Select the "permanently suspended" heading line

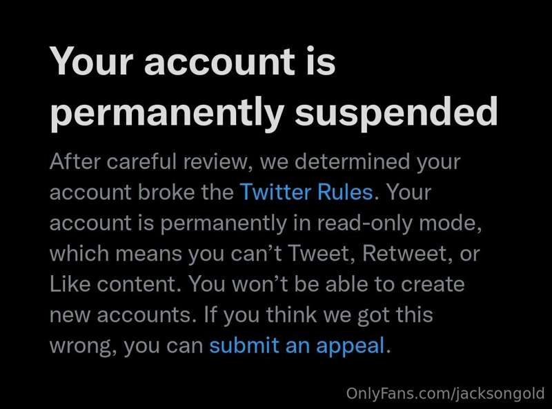pyautogui.click(x=273, y=112)
